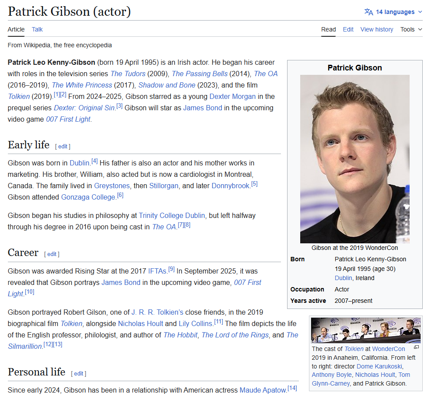Viewport: 428px width, 400px height.
Task: Click the translate languages icon
Action: [369, 12]
